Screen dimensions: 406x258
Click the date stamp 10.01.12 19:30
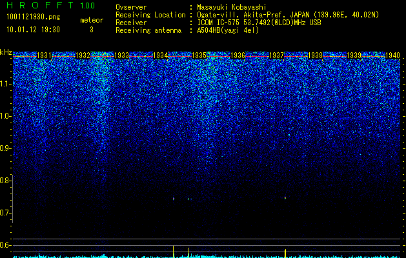tap(33, 30)
